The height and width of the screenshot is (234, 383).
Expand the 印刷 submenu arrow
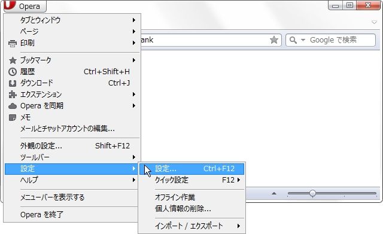coord(134,43)
